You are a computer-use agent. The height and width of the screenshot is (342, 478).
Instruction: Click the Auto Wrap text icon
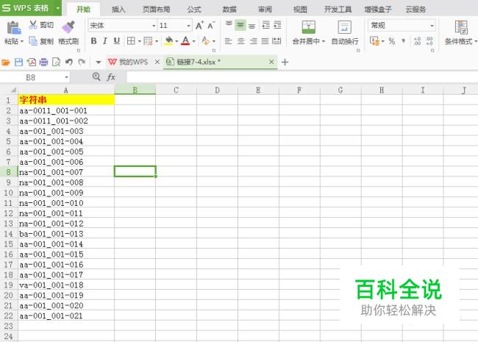pos(345,26)
